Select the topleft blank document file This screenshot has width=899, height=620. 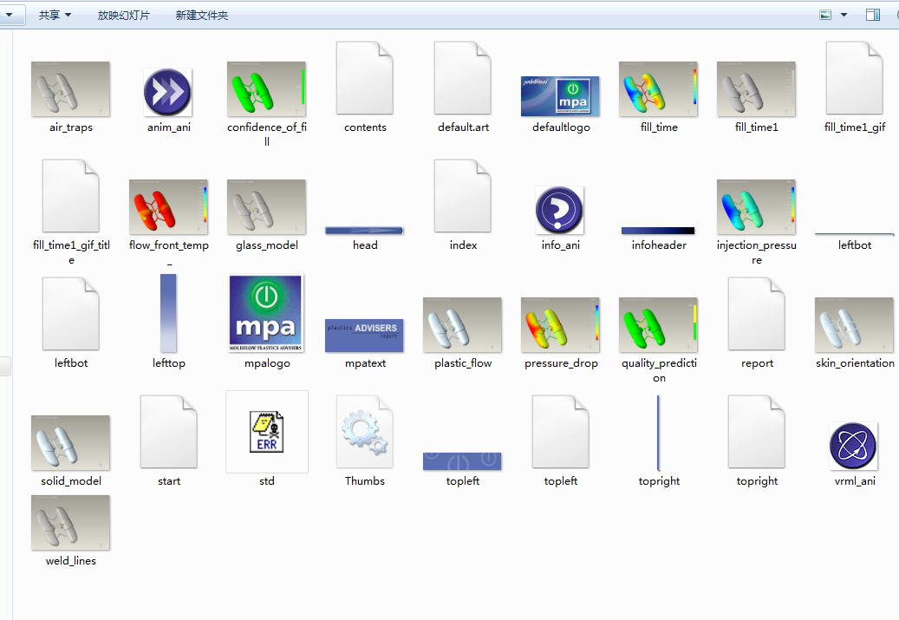point(560,432)
